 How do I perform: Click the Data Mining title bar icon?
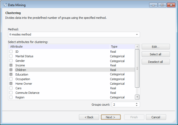tap(5, 5)
